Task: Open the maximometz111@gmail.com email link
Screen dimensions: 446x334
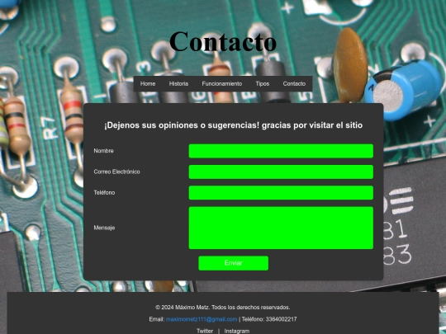Action: 202,319
